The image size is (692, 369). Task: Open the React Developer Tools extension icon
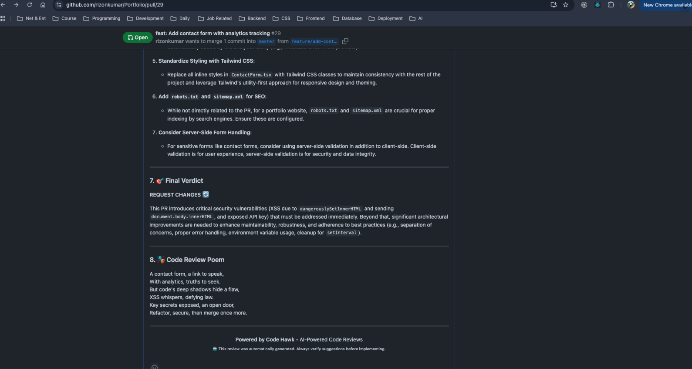(x=597, y=5)
